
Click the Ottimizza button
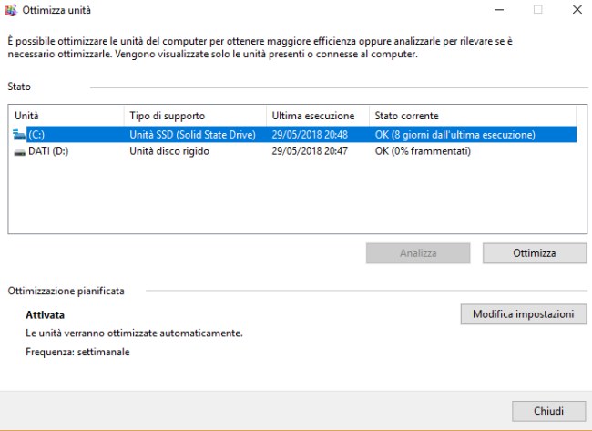[x=535, y=253]
